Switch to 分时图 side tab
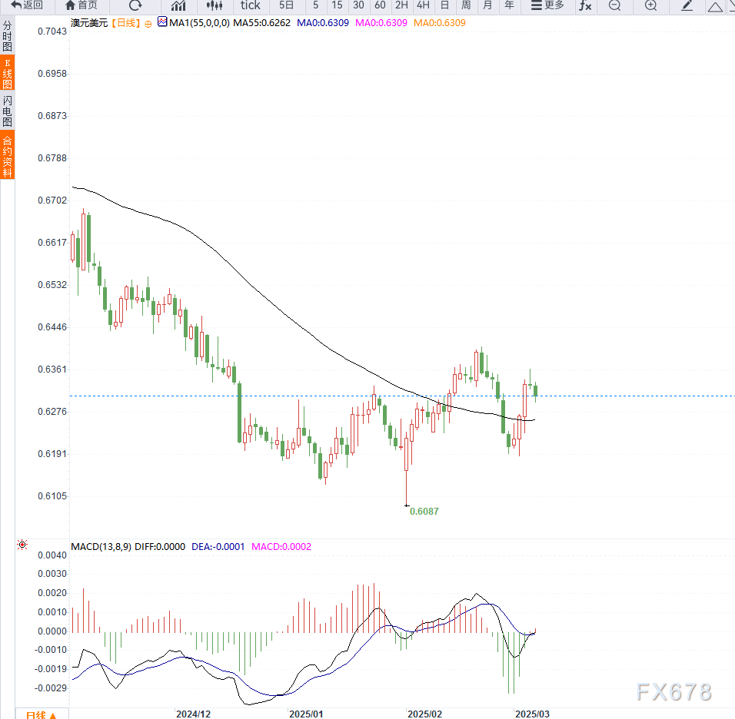 [8, 36]
